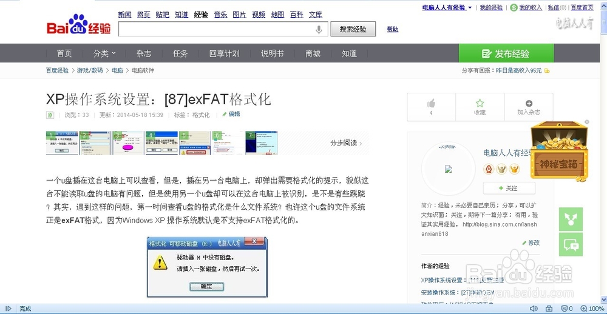The image size is (607, 314).
Task: Click the microphone voice search icon
Action: pos(319,29)
